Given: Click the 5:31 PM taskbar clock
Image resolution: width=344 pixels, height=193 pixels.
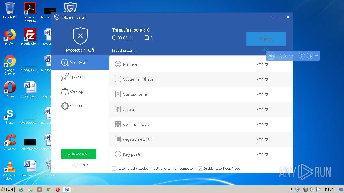Looking at the screenshot, I should [330, 190].
